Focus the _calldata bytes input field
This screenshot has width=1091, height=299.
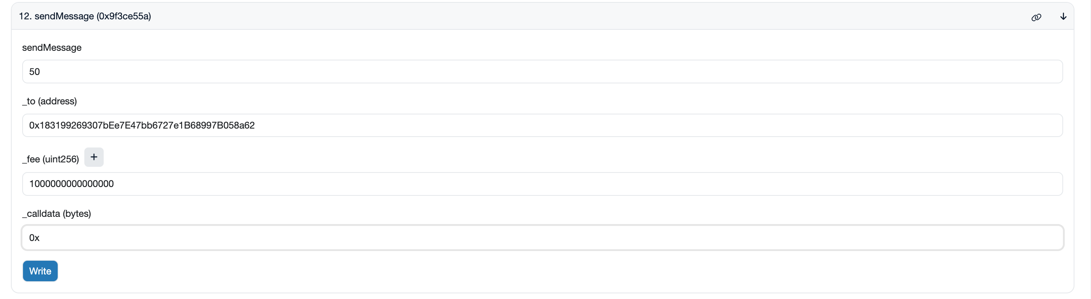(542, 238)
